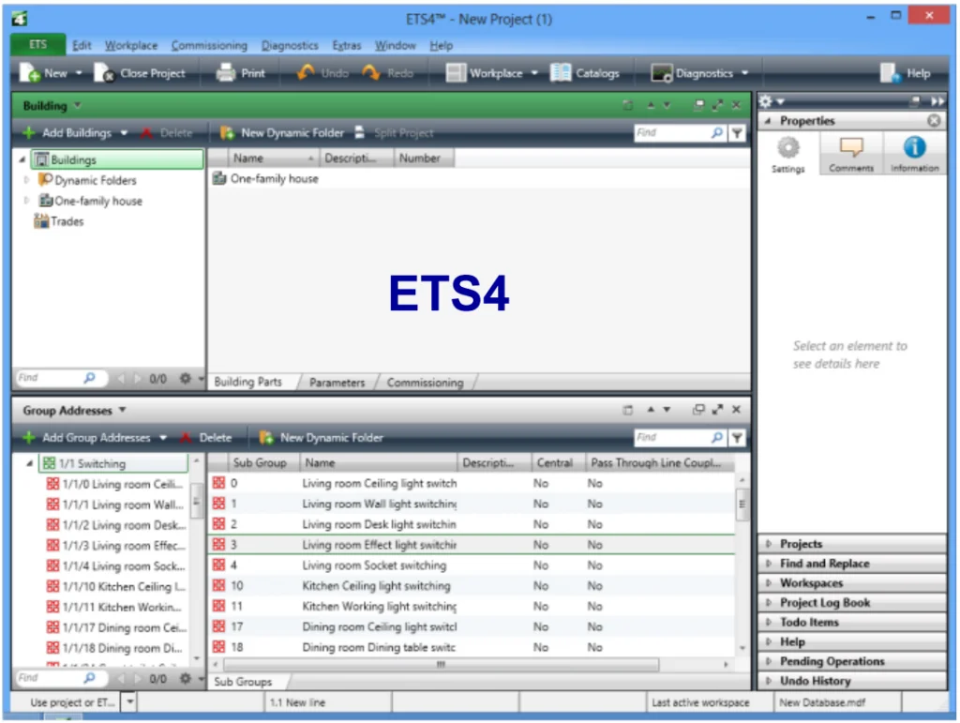The width and height of the screenshot is (960, 723).
Task: Switch to the Parameters tab
Action: click(x=337, y=382)
